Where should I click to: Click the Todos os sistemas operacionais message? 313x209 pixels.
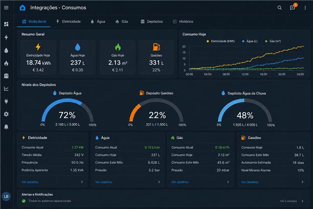click(x=50, y=201)
